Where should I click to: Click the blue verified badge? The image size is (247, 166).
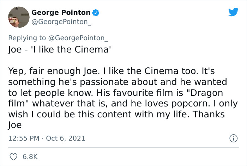95,13
